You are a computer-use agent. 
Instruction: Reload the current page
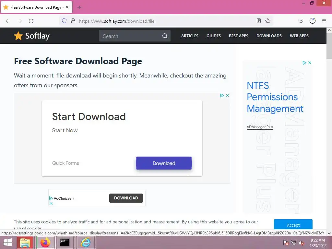31,21
